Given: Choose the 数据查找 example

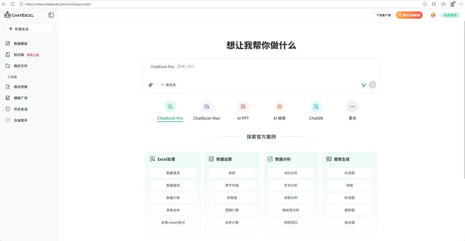Looking at the screenshot, I should pyautogui.click(x=173, y=185).
